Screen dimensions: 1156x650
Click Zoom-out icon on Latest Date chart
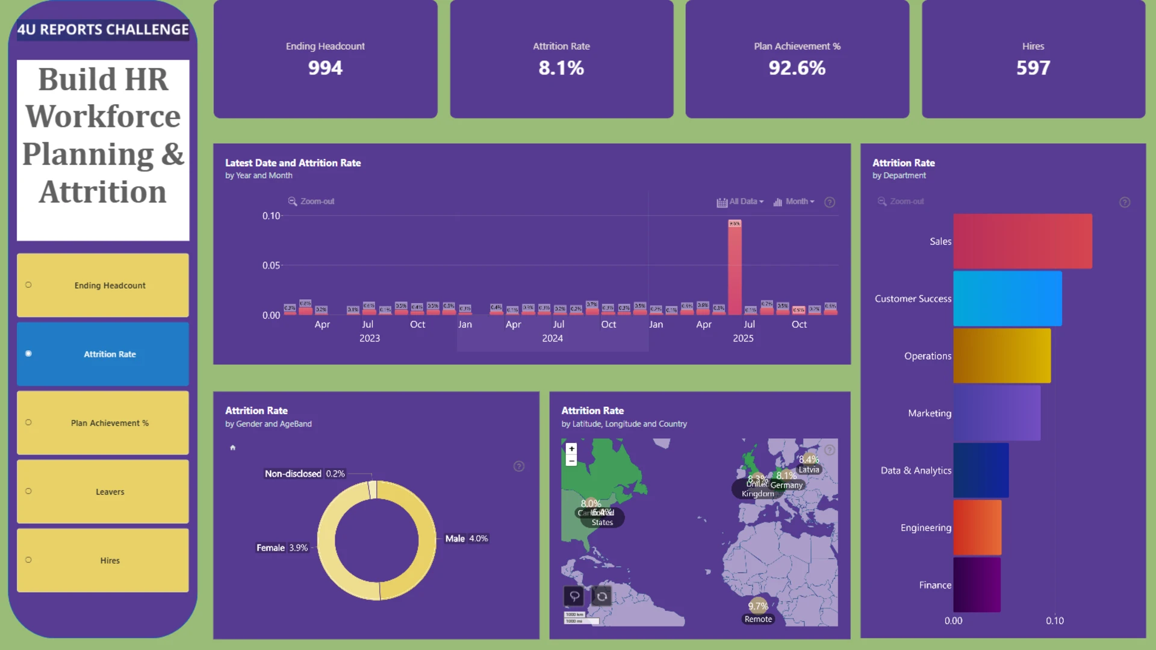point(293,202)
